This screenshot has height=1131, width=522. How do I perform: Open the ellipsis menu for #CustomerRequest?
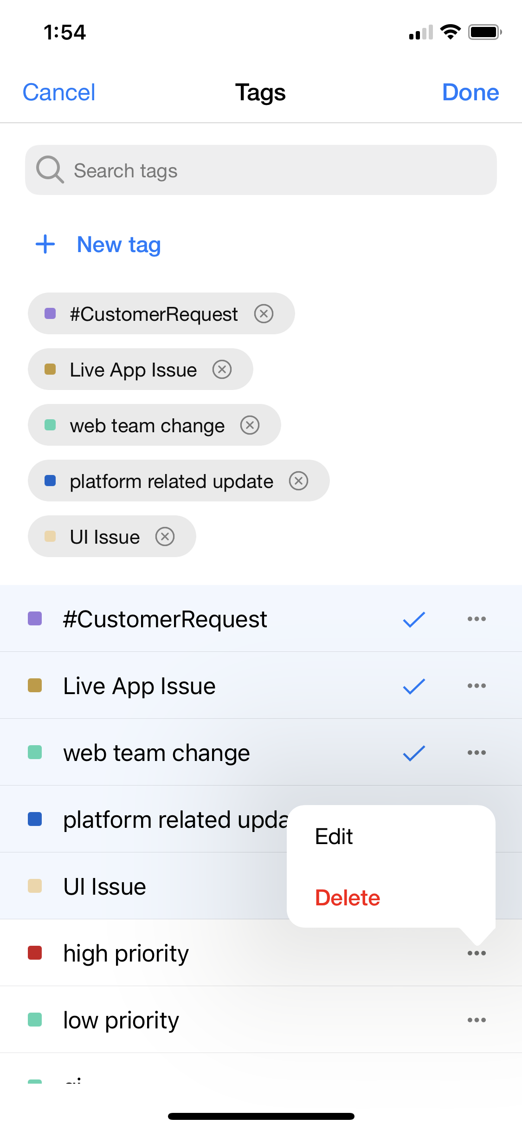[x=477, y=618]
